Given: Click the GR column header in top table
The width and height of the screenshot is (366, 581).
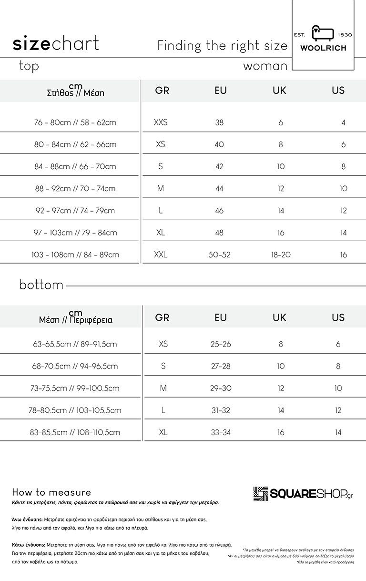Looking at the screenshot, I should tap(162, 91).
